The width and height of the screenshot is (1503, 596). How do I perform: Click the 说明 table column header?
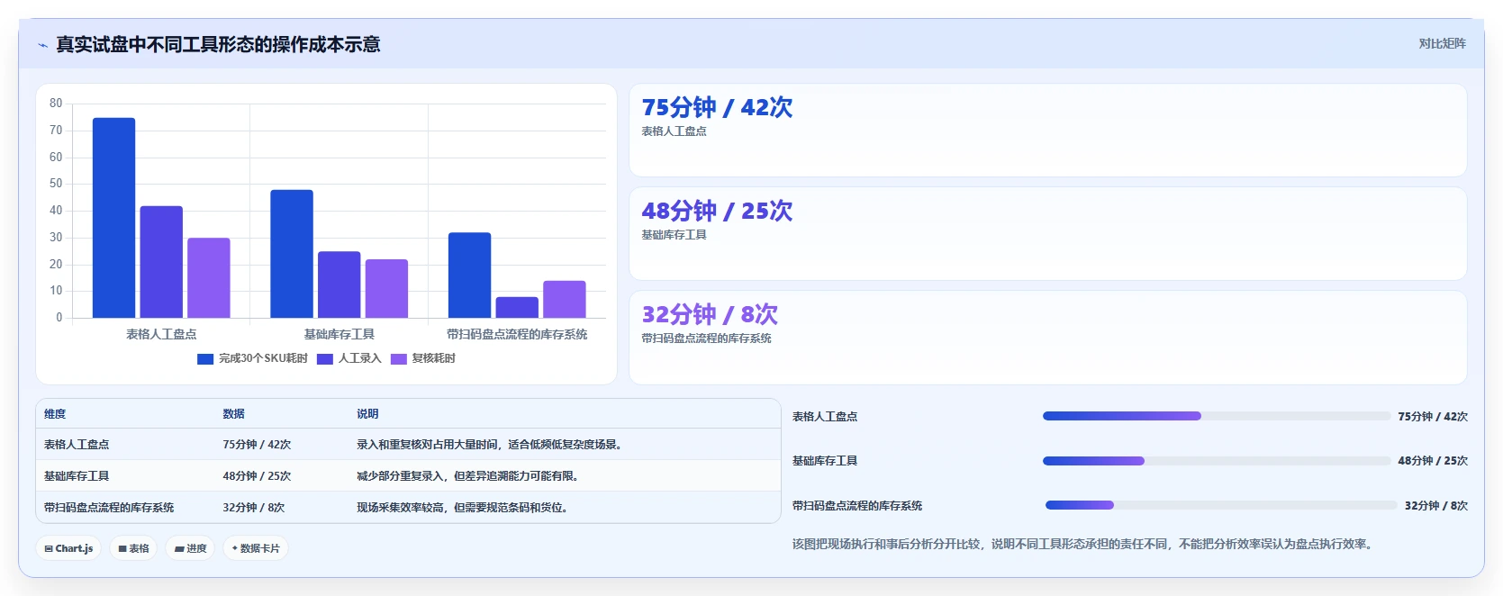click(x=367, y=414)
